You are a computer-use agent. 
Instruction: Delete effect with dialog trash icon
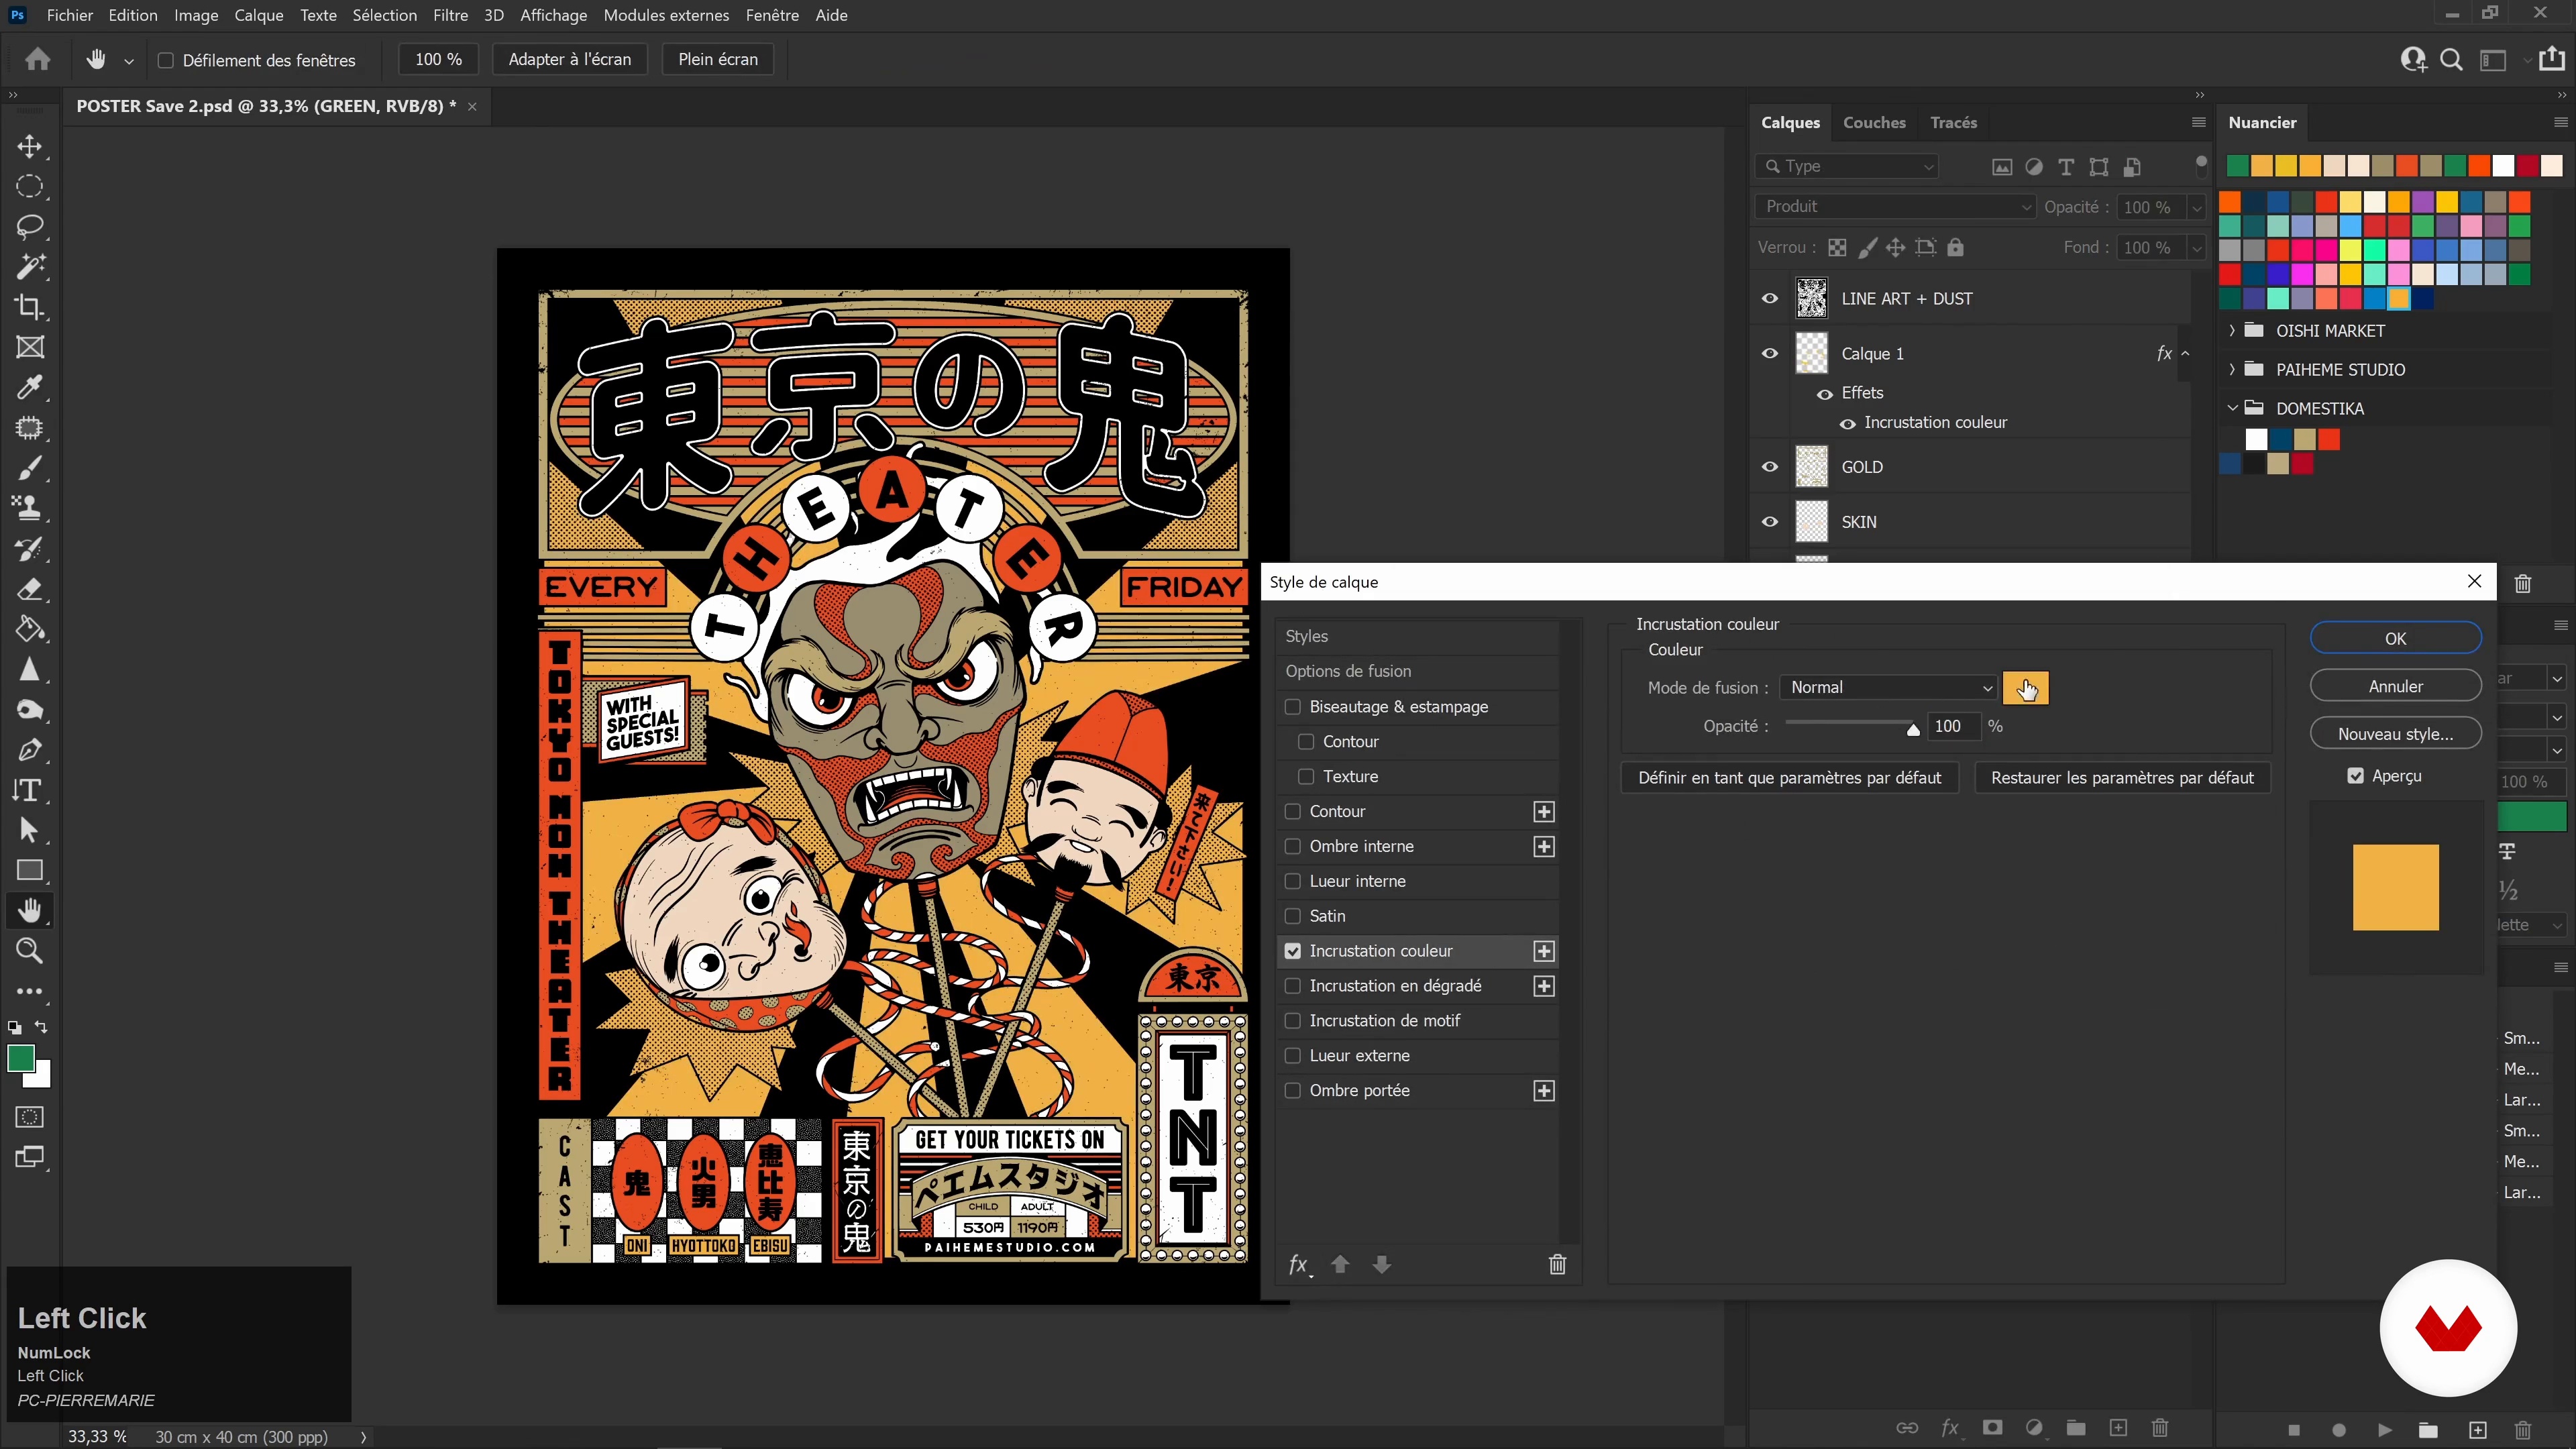pyautogui.click(x=1557, y=1265)
